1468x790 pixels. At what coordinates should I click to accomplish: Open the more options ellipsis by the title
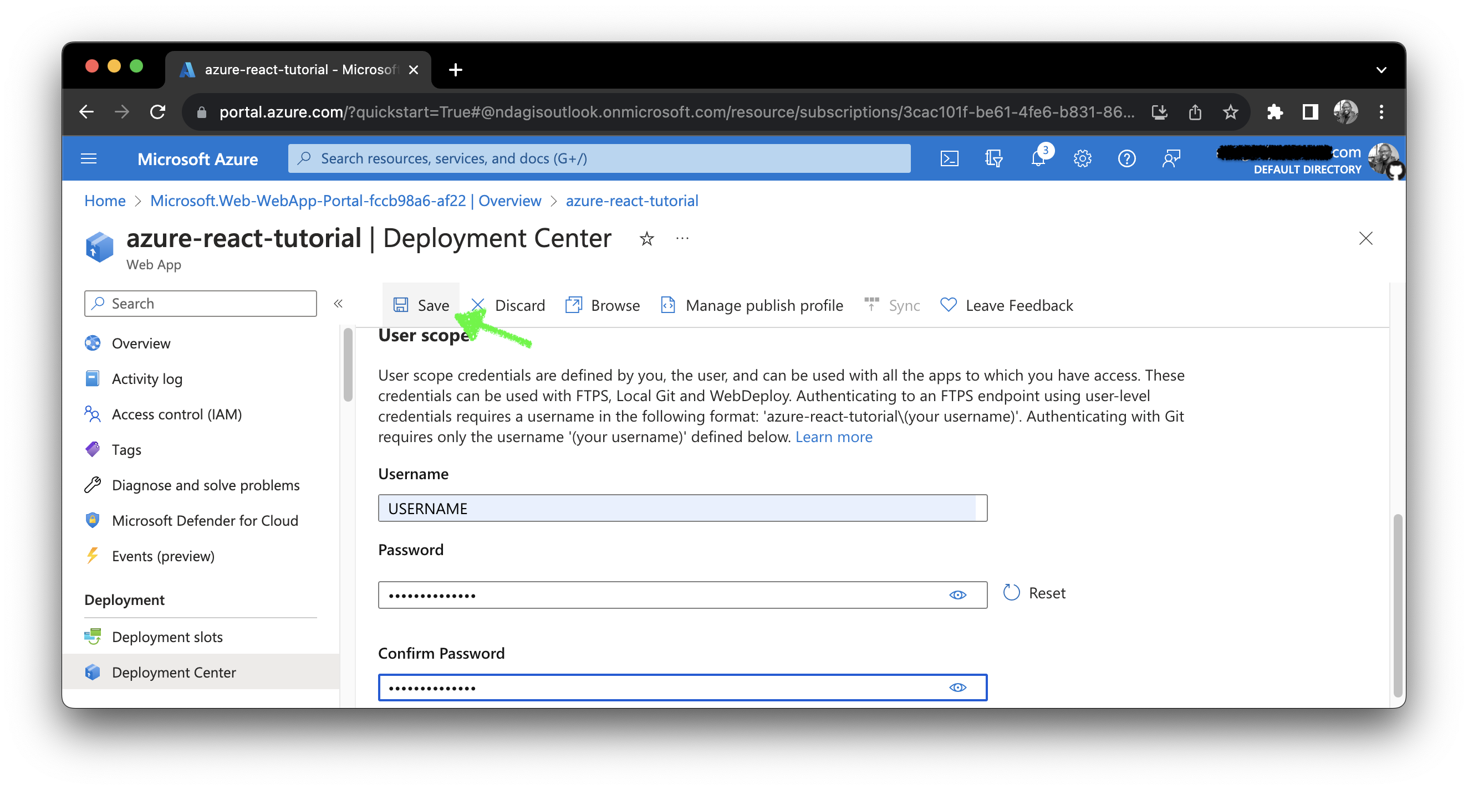(682, 239)
